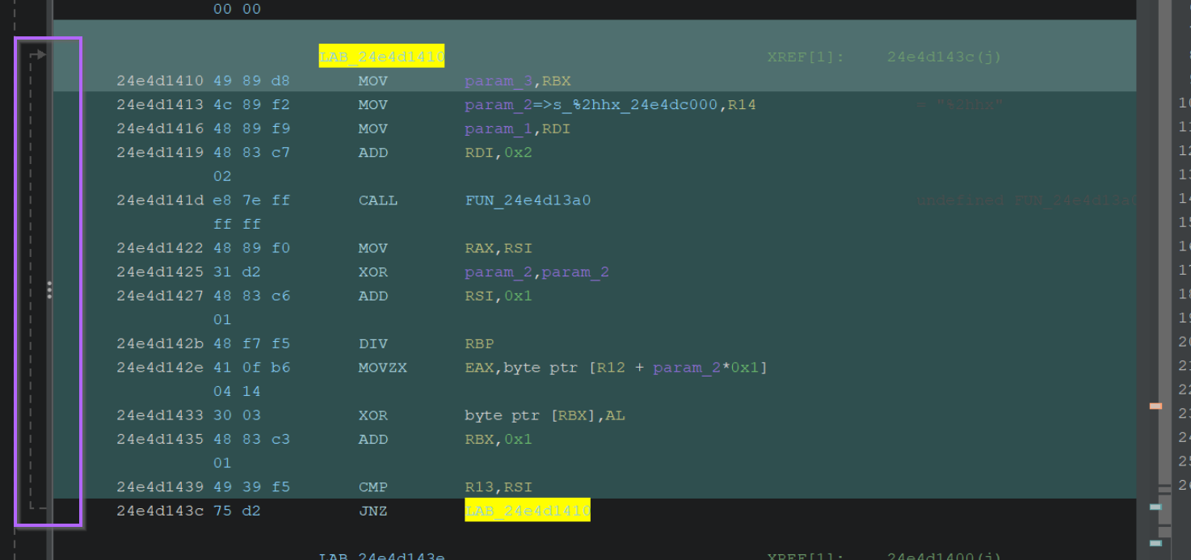Click the orange marker in the overview bar
Screen dimensions: 1191x560
[1155, 406]
